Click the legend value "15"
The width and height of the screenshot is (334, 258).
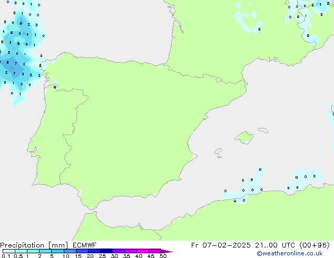click(78, 256)
